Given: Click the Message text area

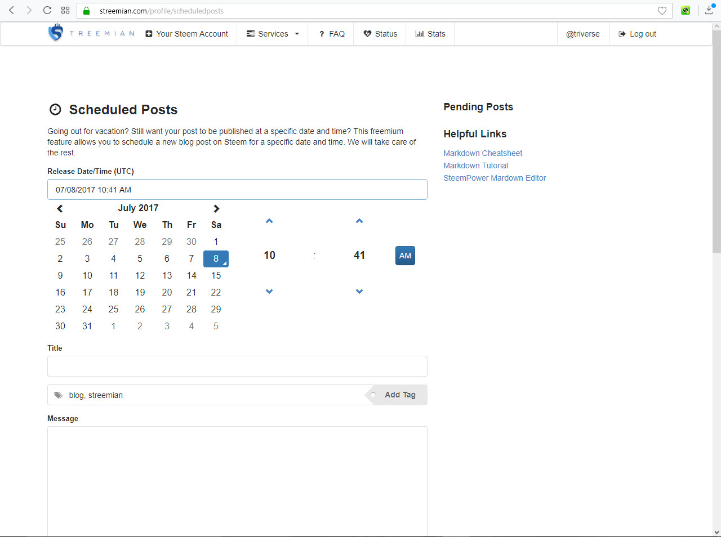Looking at the screenshot, I should [237, 481].
